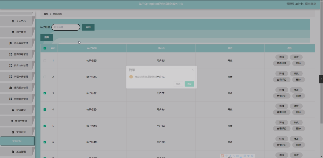This screenshot has width=323, height=158.
Task: Expand the 系统管理 menu section
Action: 21,151
